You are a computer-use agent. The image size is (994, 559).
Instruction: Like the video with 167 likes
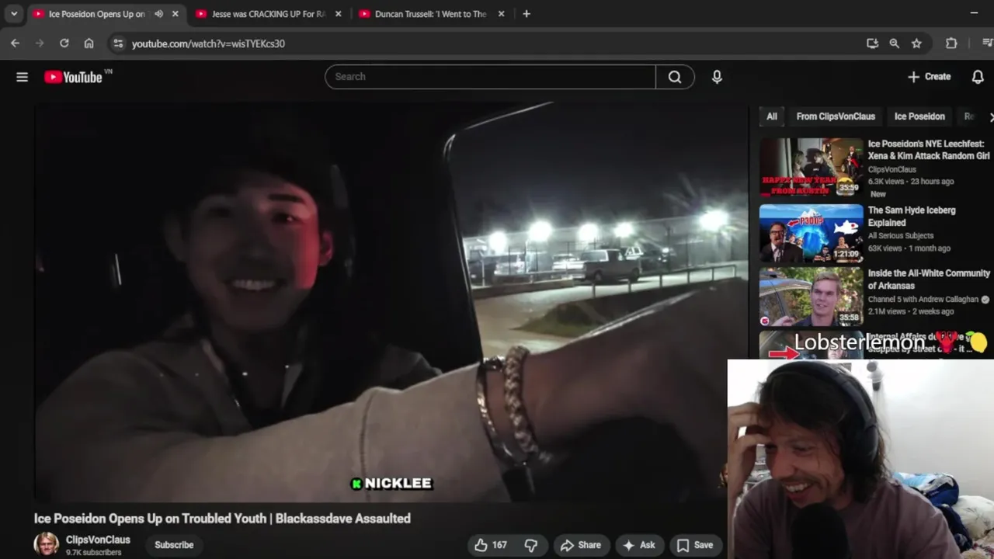(491, 545)
